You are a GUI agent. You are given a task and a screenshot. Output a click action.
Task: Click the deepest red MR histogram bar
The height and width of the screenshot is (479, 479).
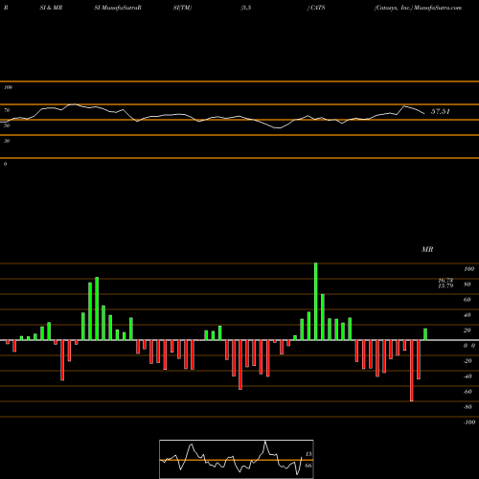tap(412, 371)
